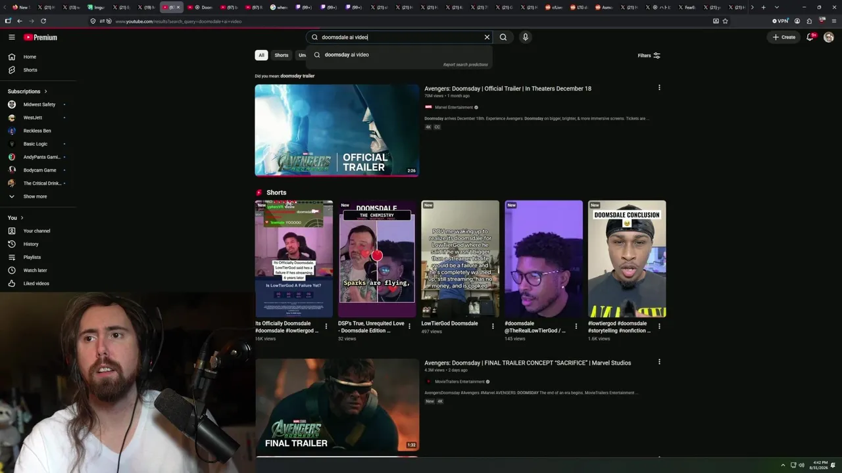Open WestJett channel subscription

pos(38,118)
